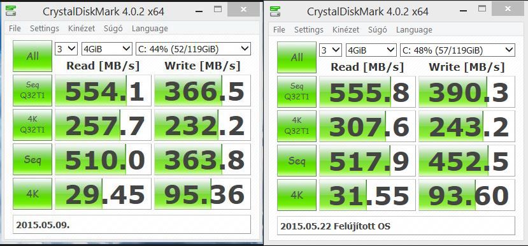The image size is (528, 246).
Task: Select the 363.8 Seq write result
Action: [x=203, y=159]
